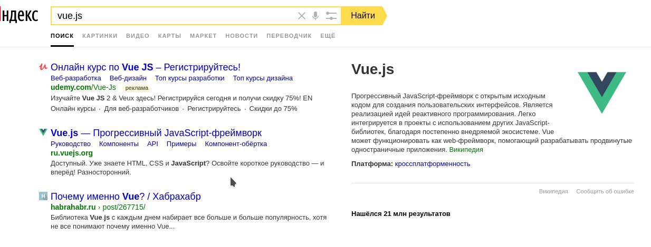Open the green Википедия link in description
This screenshot has width=651, height=247.
pyautogui.click(x=466, y=150)
